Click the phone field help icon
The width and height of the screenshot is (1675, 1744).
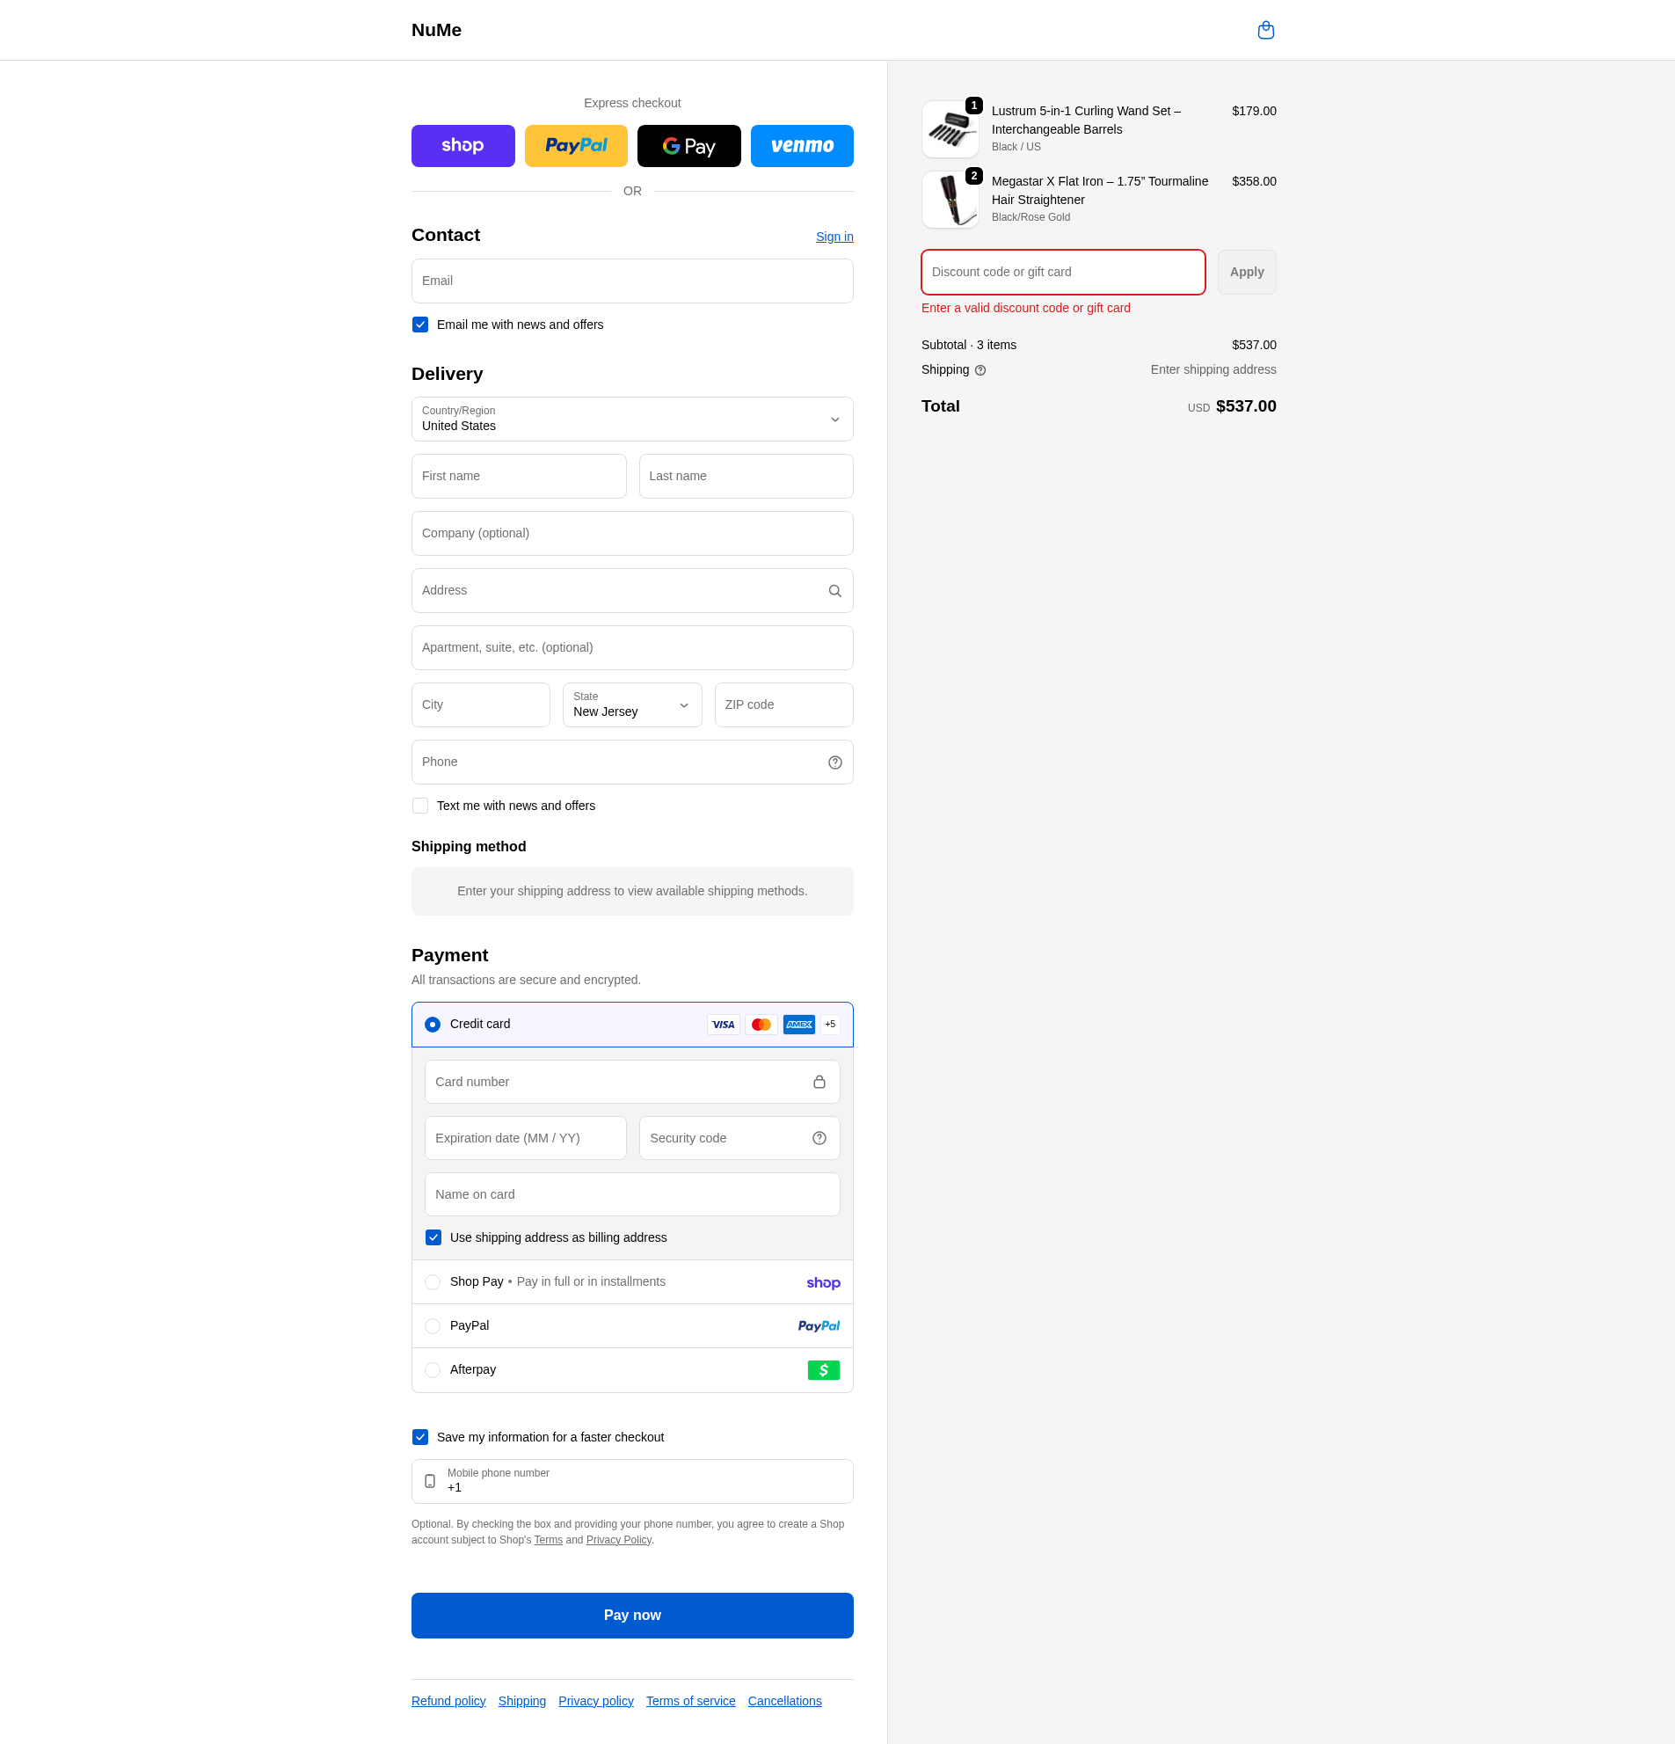point(834,763)
